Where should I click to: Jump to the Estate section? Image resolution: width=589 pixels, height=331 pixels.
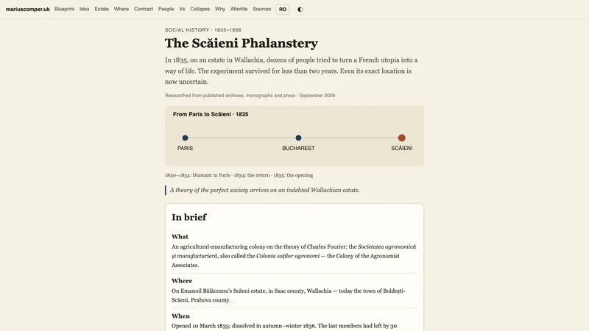pos(102,9)
